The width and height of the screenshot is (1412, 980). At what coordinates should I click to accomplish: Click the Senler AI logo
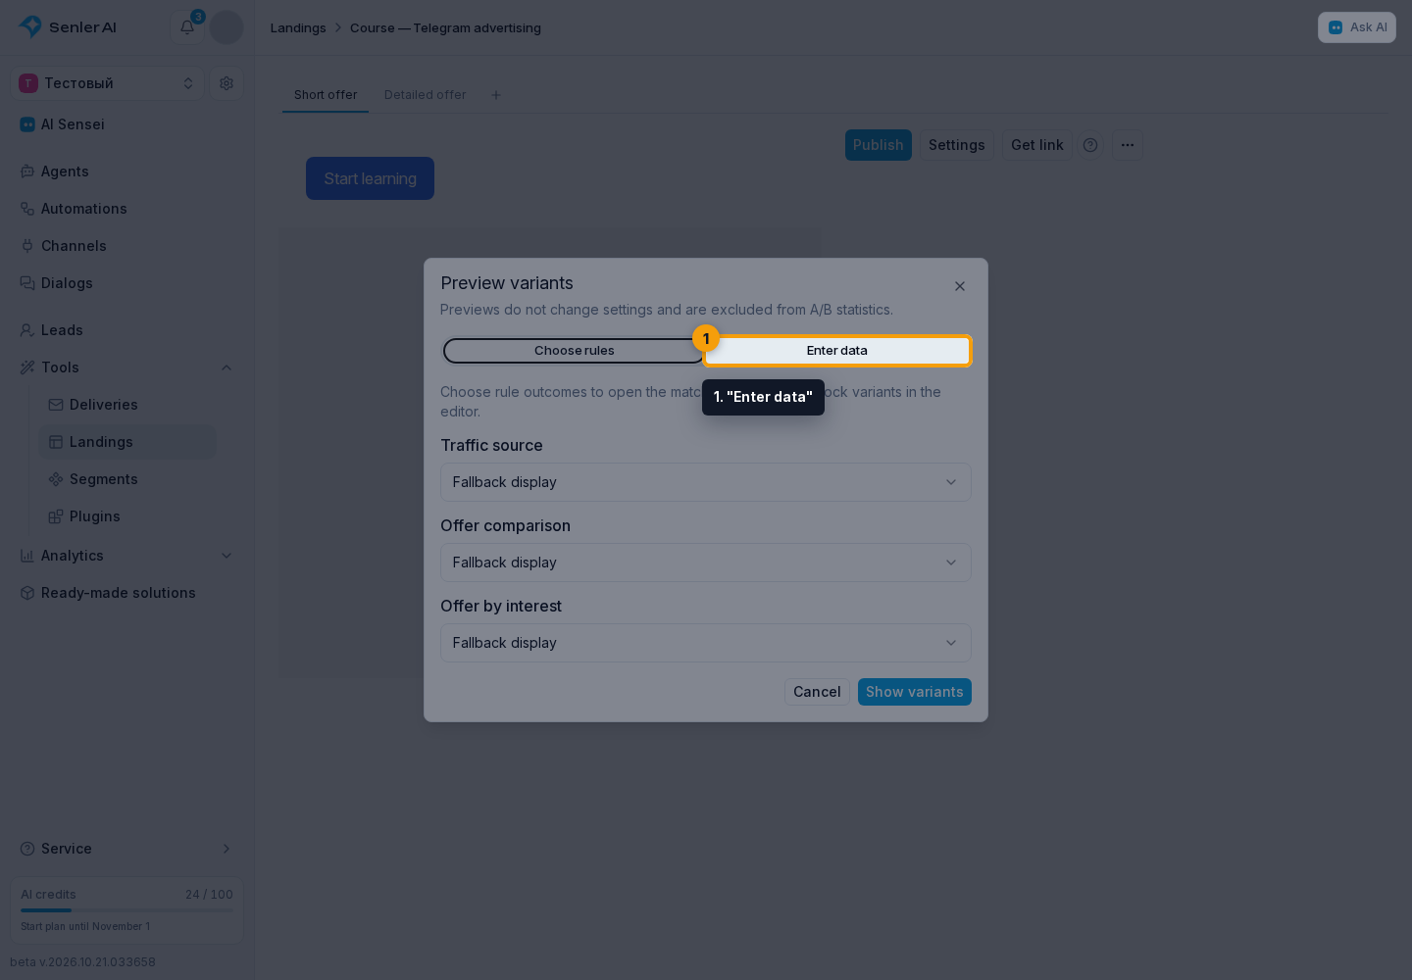click(x=68, y=27)
